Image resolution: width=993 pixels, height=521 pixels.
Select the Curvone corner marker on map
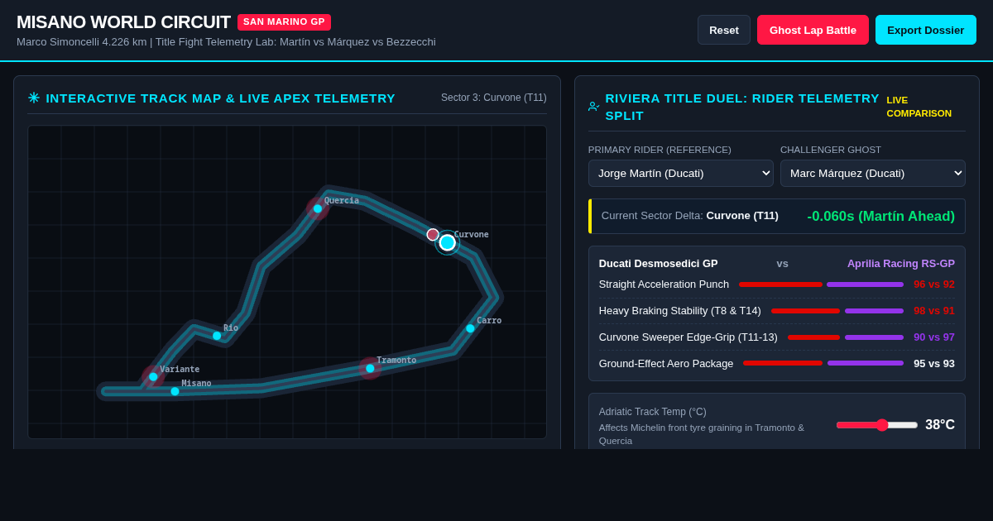click(x=448, y=242)
